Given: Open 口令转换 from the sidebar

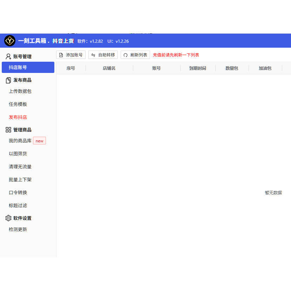Looking at the screenshot, I should pos(18,192).
